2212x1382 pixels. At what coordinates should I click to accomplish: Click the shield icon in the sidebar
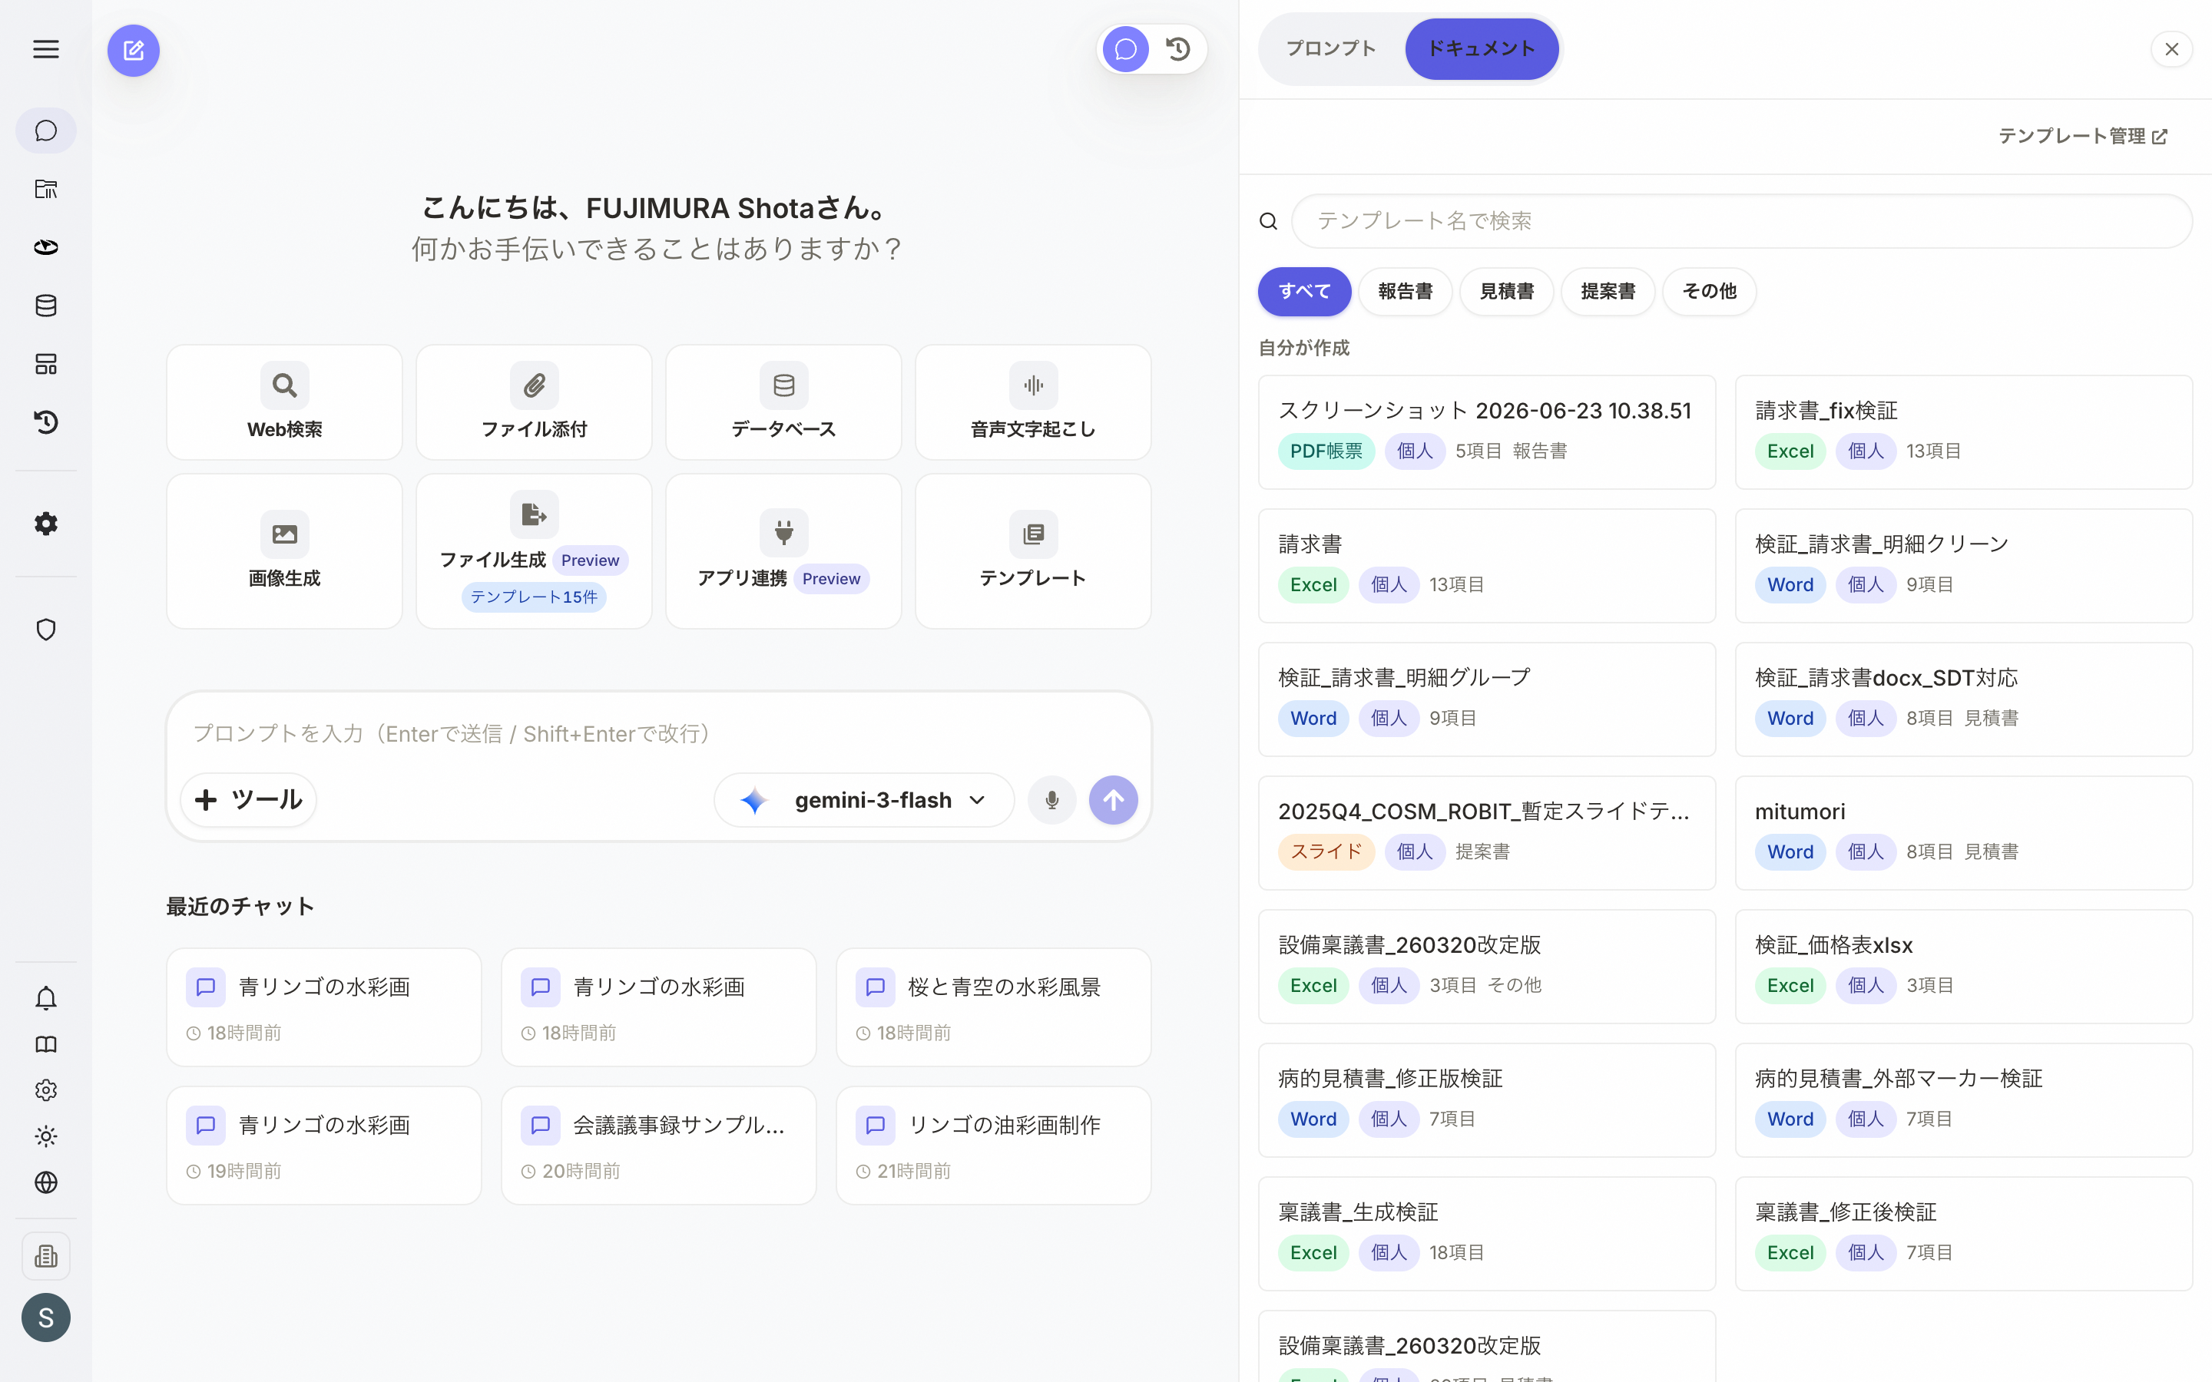tap(46, 630)
